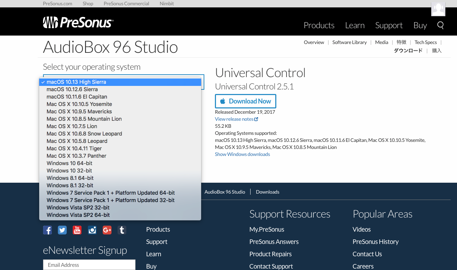The width and height of the screenshot is (457, 270).
Task: Choose Mac OS X 10.10.5 Yosemite option
Action: point(120,104)
